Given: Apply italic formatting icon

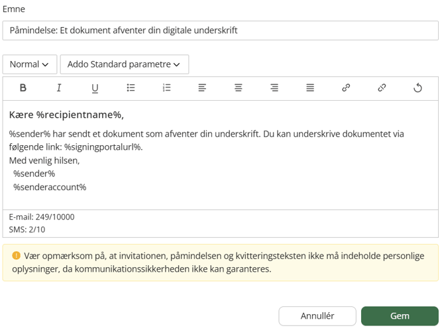Looking at the screenshot, I should 59,88.
